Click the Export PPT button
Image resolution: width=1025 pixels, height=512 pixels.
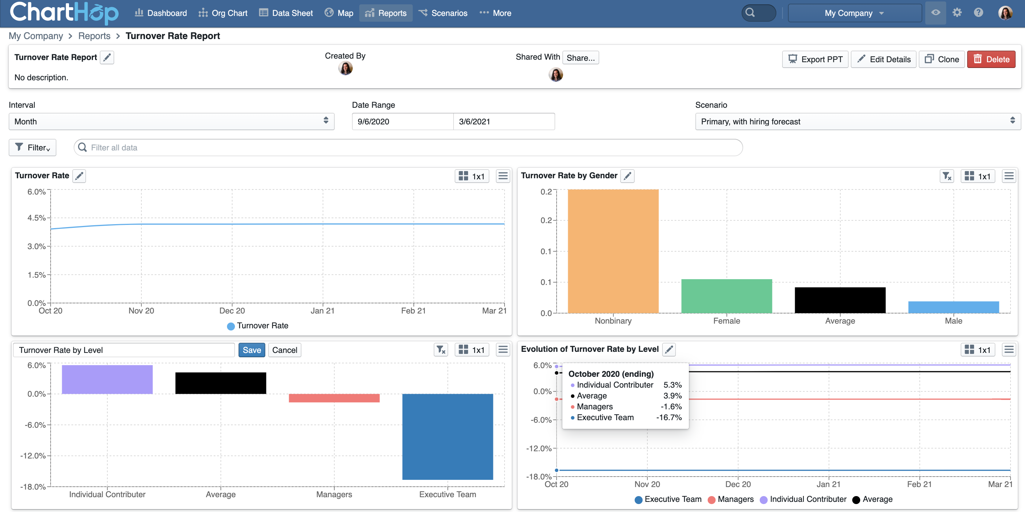815,59
